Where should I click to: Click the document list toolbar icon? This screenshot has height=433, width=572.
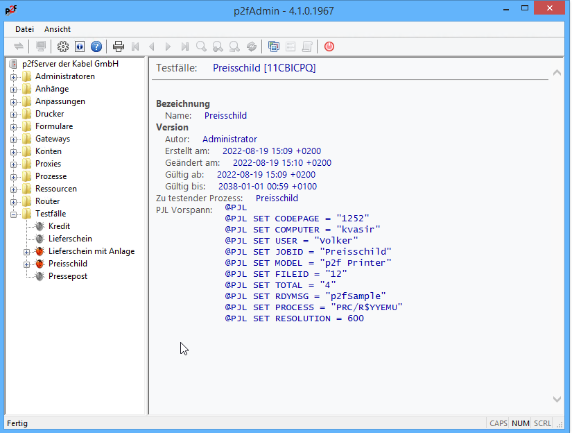click(291, 46)
